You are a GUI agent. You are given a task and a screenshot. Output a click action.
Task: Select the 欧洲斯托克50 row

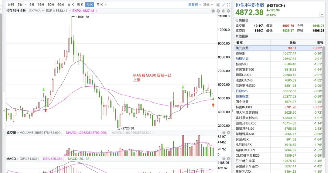coord(278,86)
